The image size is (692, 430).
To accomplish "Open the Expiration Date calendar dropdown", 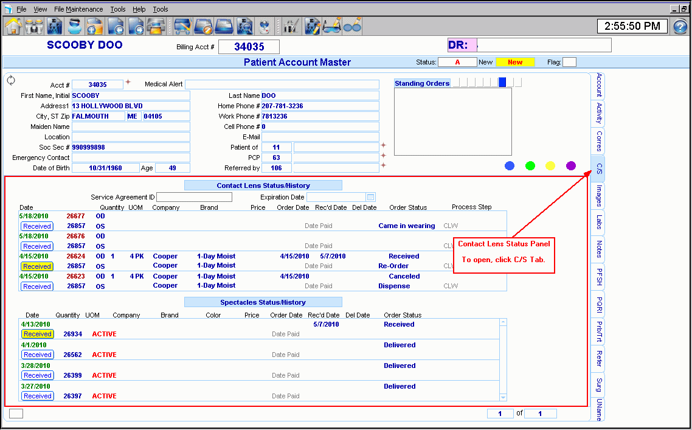I will pyautogui.click(x=371, y=197).
